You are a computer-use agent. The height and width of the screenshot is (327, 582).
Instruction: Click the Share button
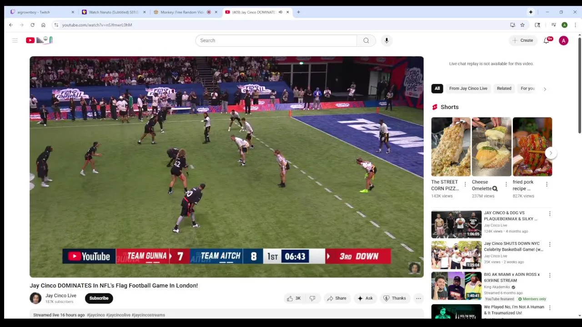click(x=336, y=298)
